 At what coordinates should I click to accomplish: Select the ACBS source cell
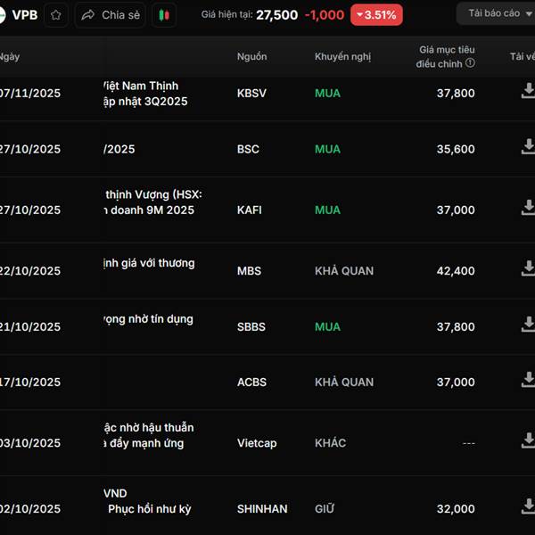[x=251, y=383]
